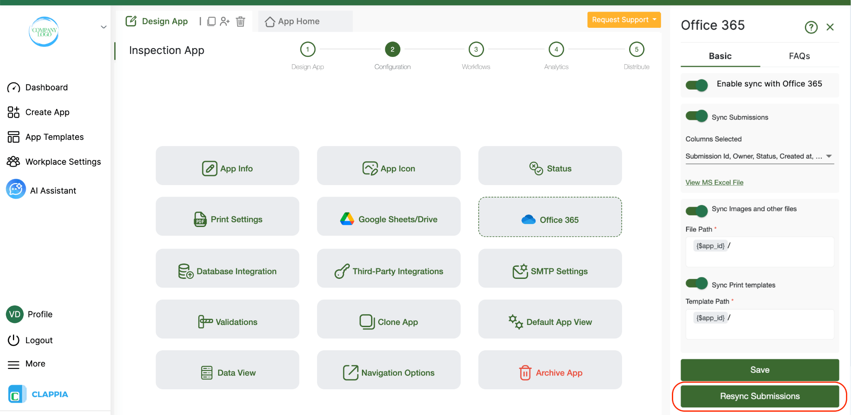
Task: Expand the workspace chevron beside company logo
Action: tap(104, 27)
